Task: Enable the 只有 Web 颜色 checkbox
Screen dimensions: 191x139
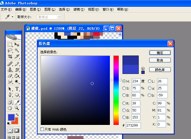Action: (x=42, y=129)
